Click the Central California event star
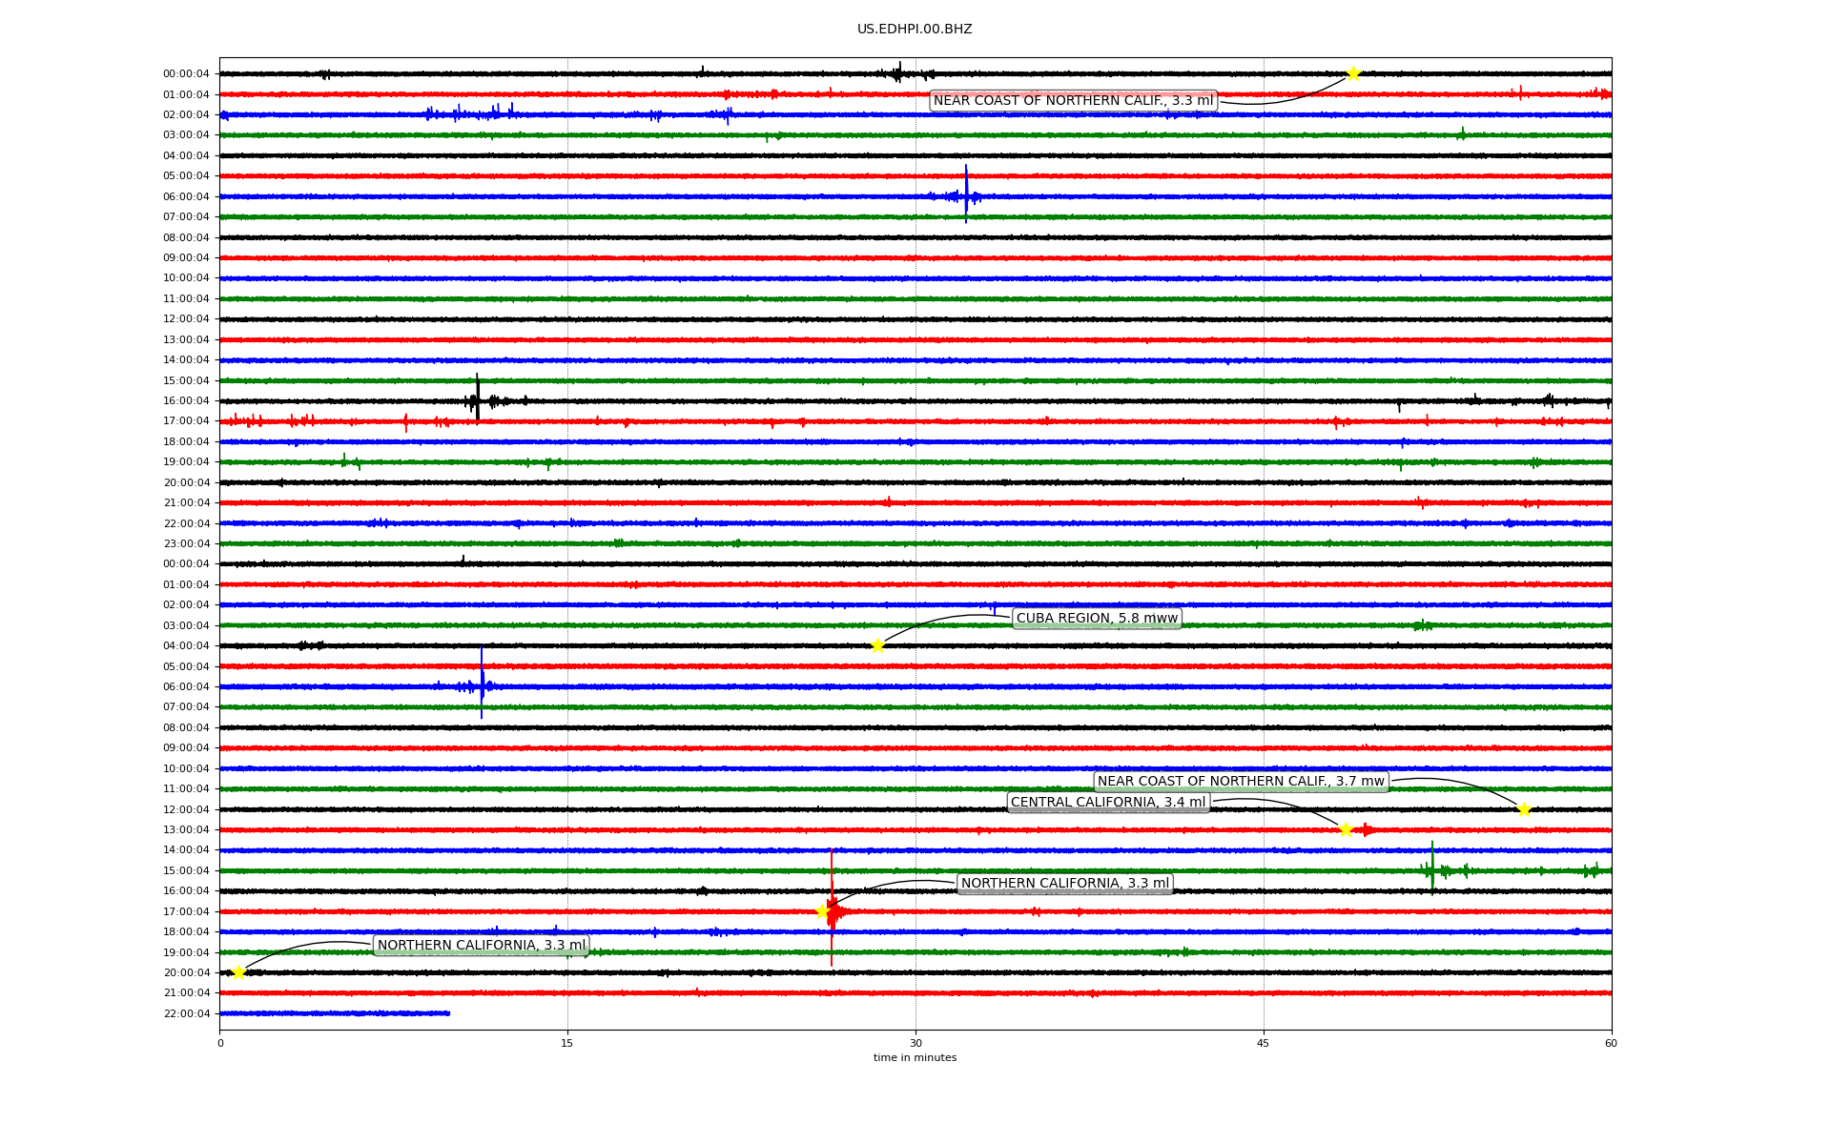Screen dimensions: 1831x1144 (x=1346, y=829)
